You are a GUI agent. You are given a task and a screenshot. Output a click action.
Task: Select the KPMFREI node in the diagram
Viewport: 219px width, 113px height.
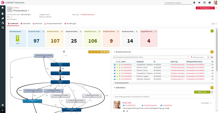coord(60,65)
